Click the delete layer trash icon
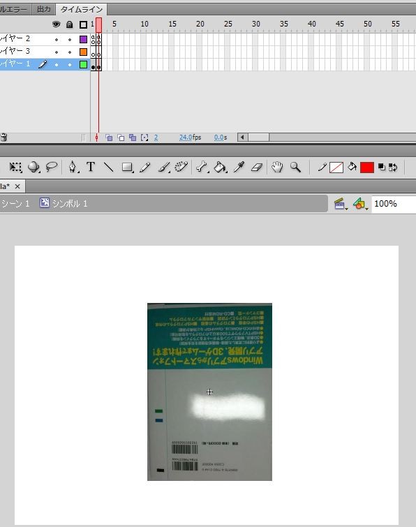The width and height of the screenshot is (416, 527). pos(3,137)
